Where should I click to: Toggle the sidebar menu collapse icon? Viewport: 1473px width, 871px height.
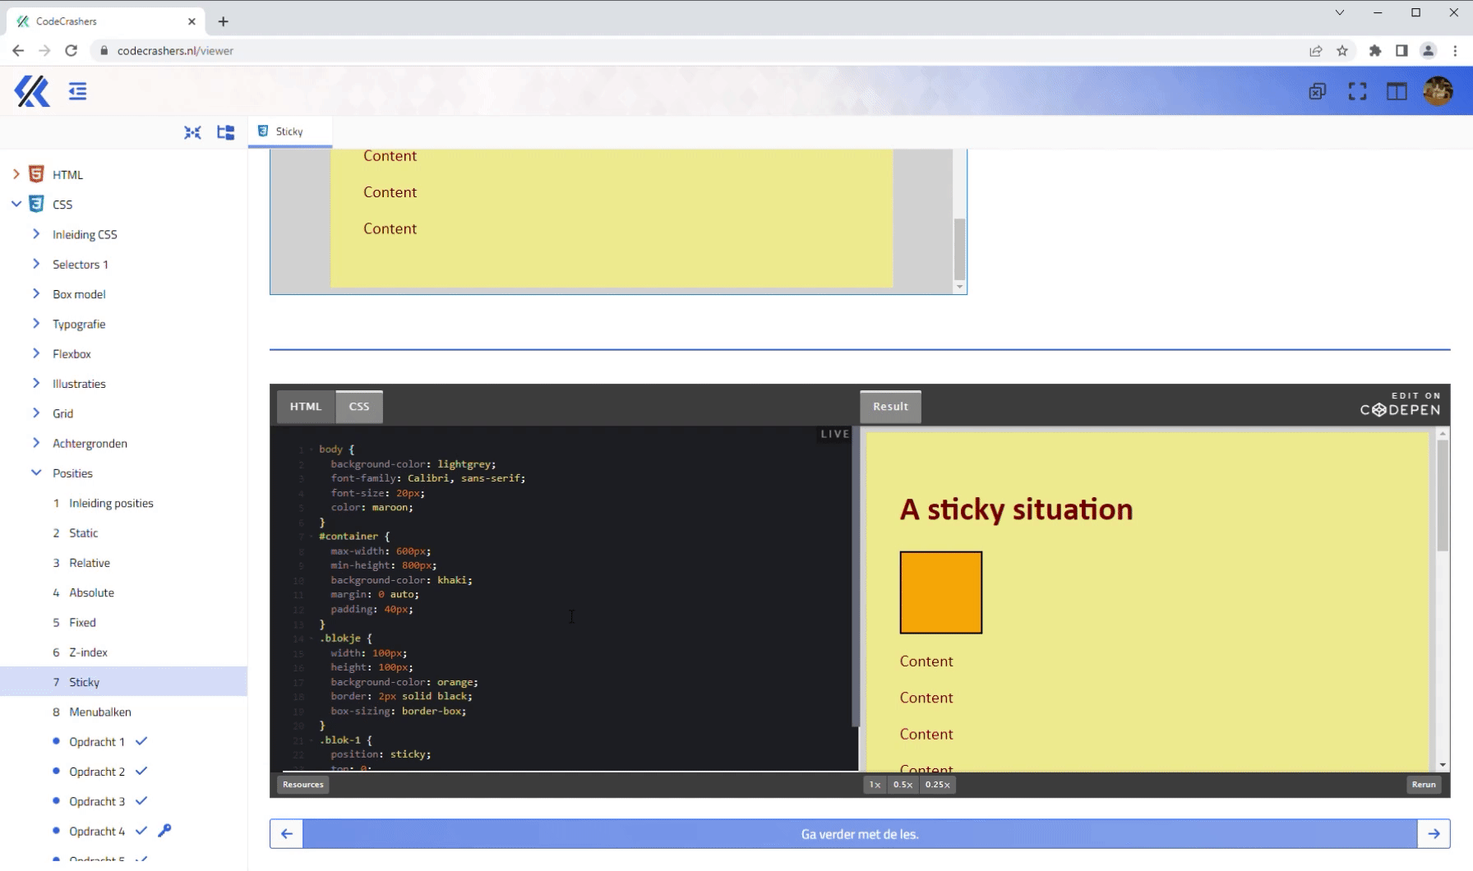77,91
